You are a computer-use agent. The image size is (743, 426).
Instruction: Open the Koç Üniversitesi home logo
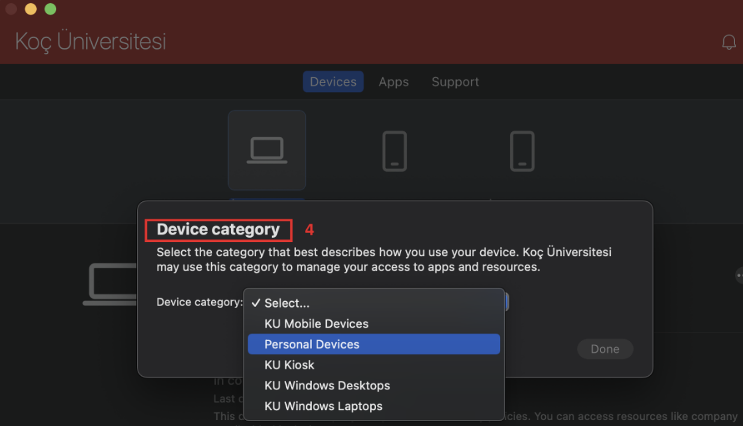[x=90, y=41]
